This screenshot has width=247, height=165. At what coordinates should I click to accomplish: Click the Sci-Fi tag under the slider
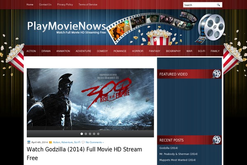[77, 142]
